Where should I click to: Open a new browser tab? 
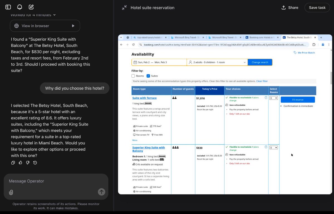[x=321, y=37]
